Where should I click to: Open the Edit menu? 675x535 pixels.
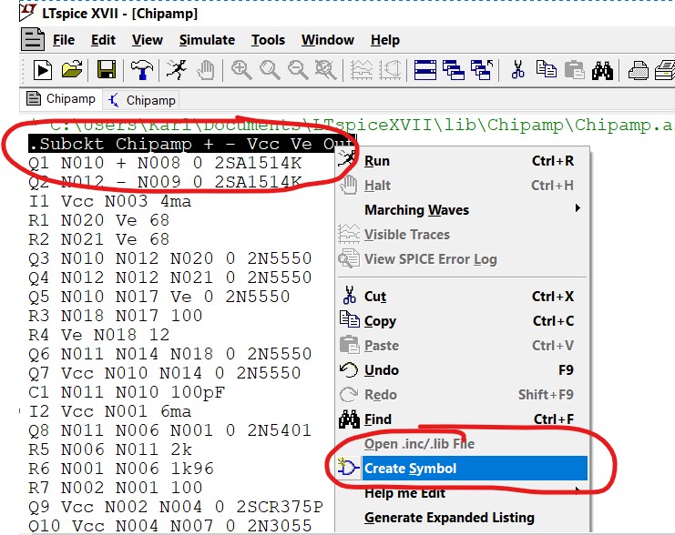click(103, 40)
